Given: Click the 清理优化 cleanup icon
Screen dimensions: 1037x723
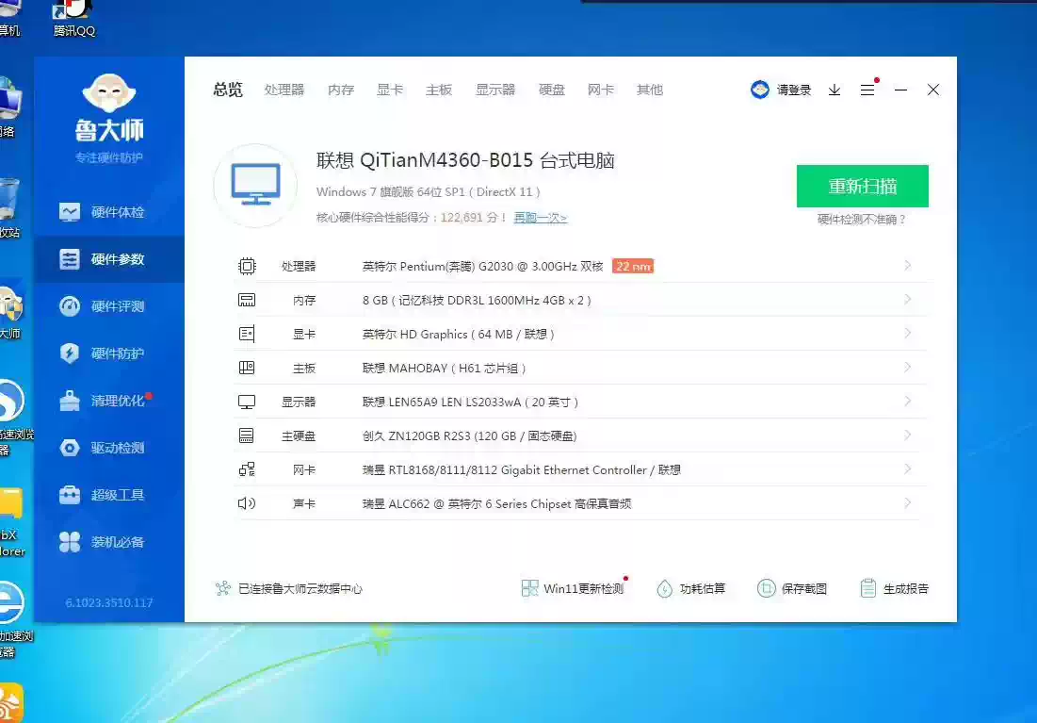Looking at the screenshot, I should [x=70, y=401].
